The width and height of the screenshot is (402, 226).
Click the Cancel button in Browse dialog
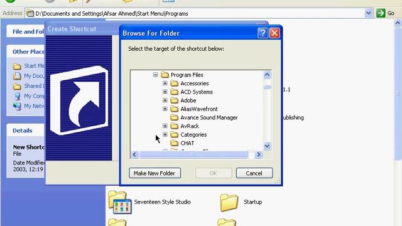(254, 173)
